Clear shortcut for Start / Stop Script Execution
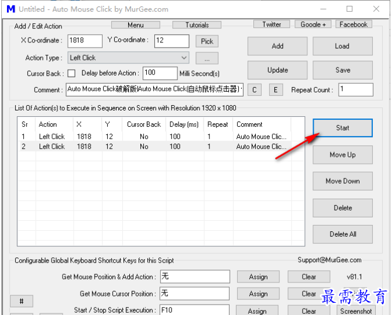Screen dimensions: 392x315 pyautogui.click(x=308, y=311)
